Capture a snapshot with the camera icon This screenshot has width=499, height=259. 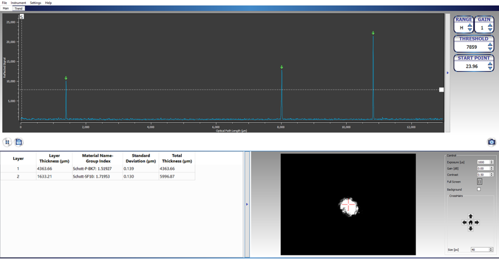pos(491,142)
